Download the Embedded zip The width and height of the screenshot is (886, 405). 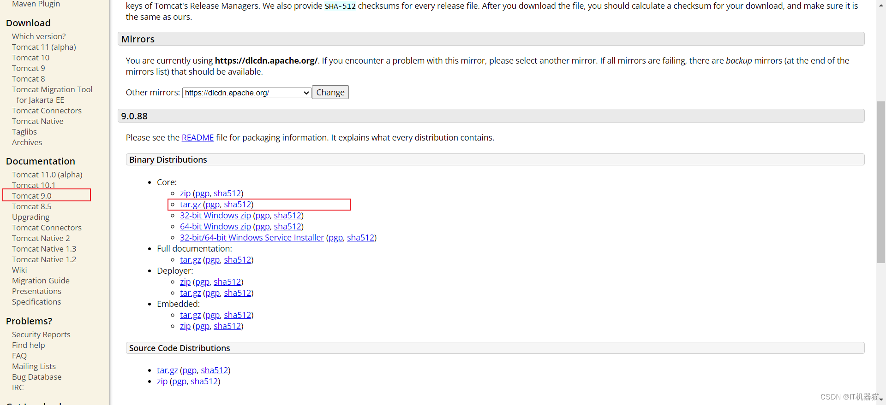(x=185, y=326)
